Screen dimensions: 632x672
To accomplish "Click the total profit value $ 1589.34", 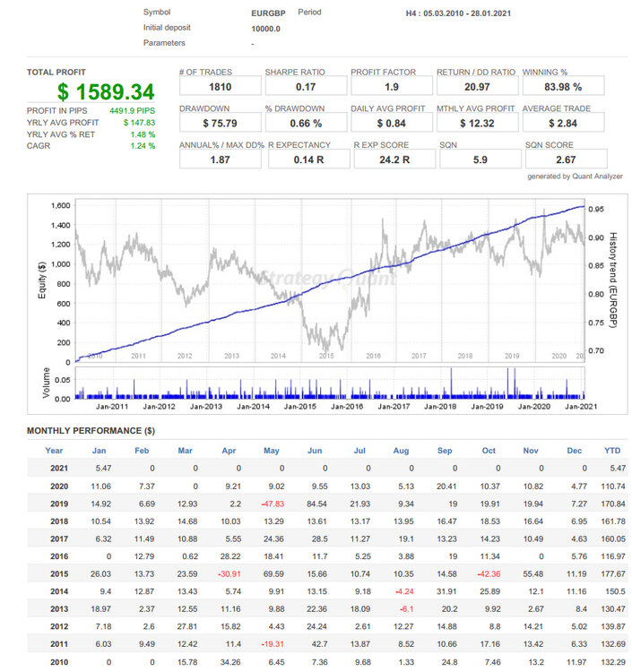I will coord(106,91).
